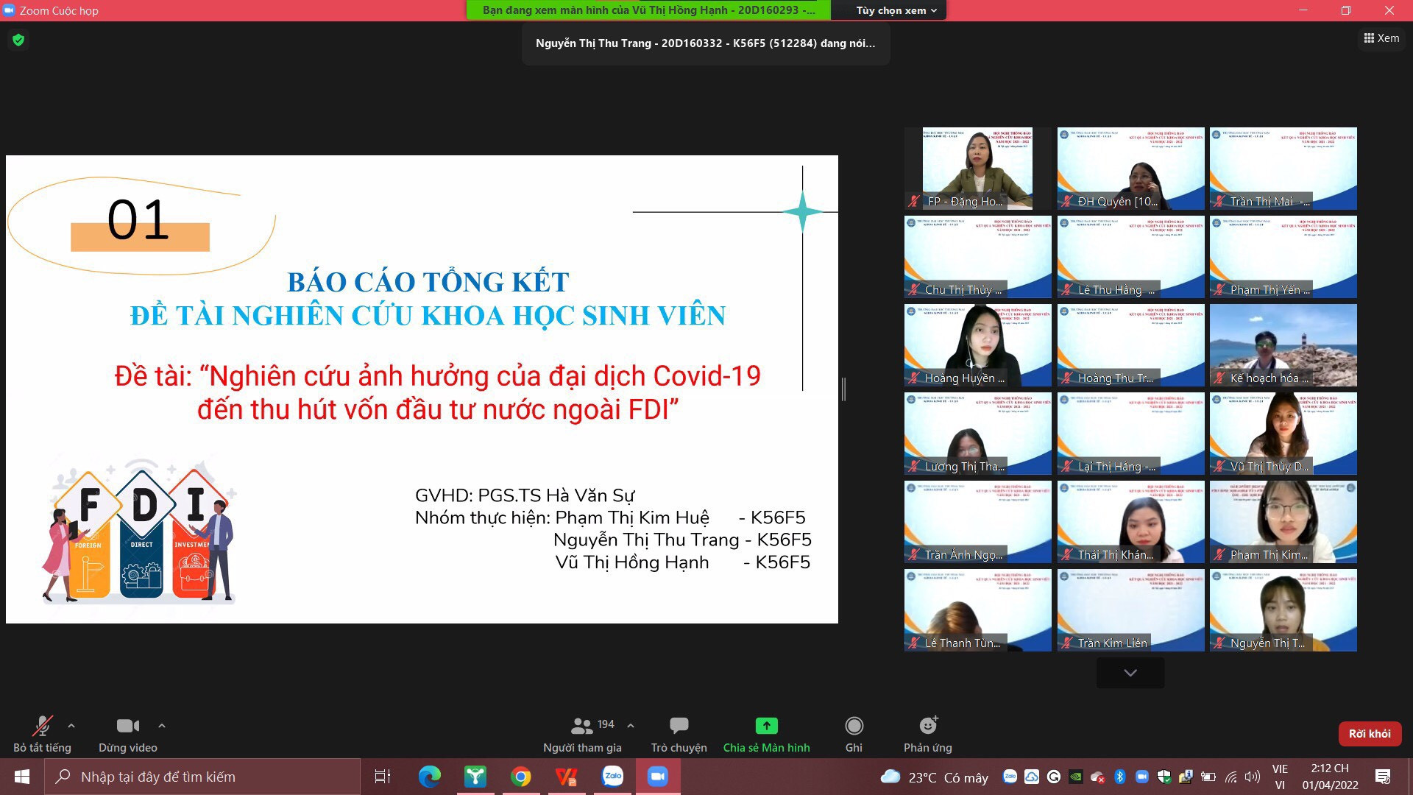Expand video options arrow beside camera
The height and width of the screenshot is (795, 1413).
[x=161, y=726]
